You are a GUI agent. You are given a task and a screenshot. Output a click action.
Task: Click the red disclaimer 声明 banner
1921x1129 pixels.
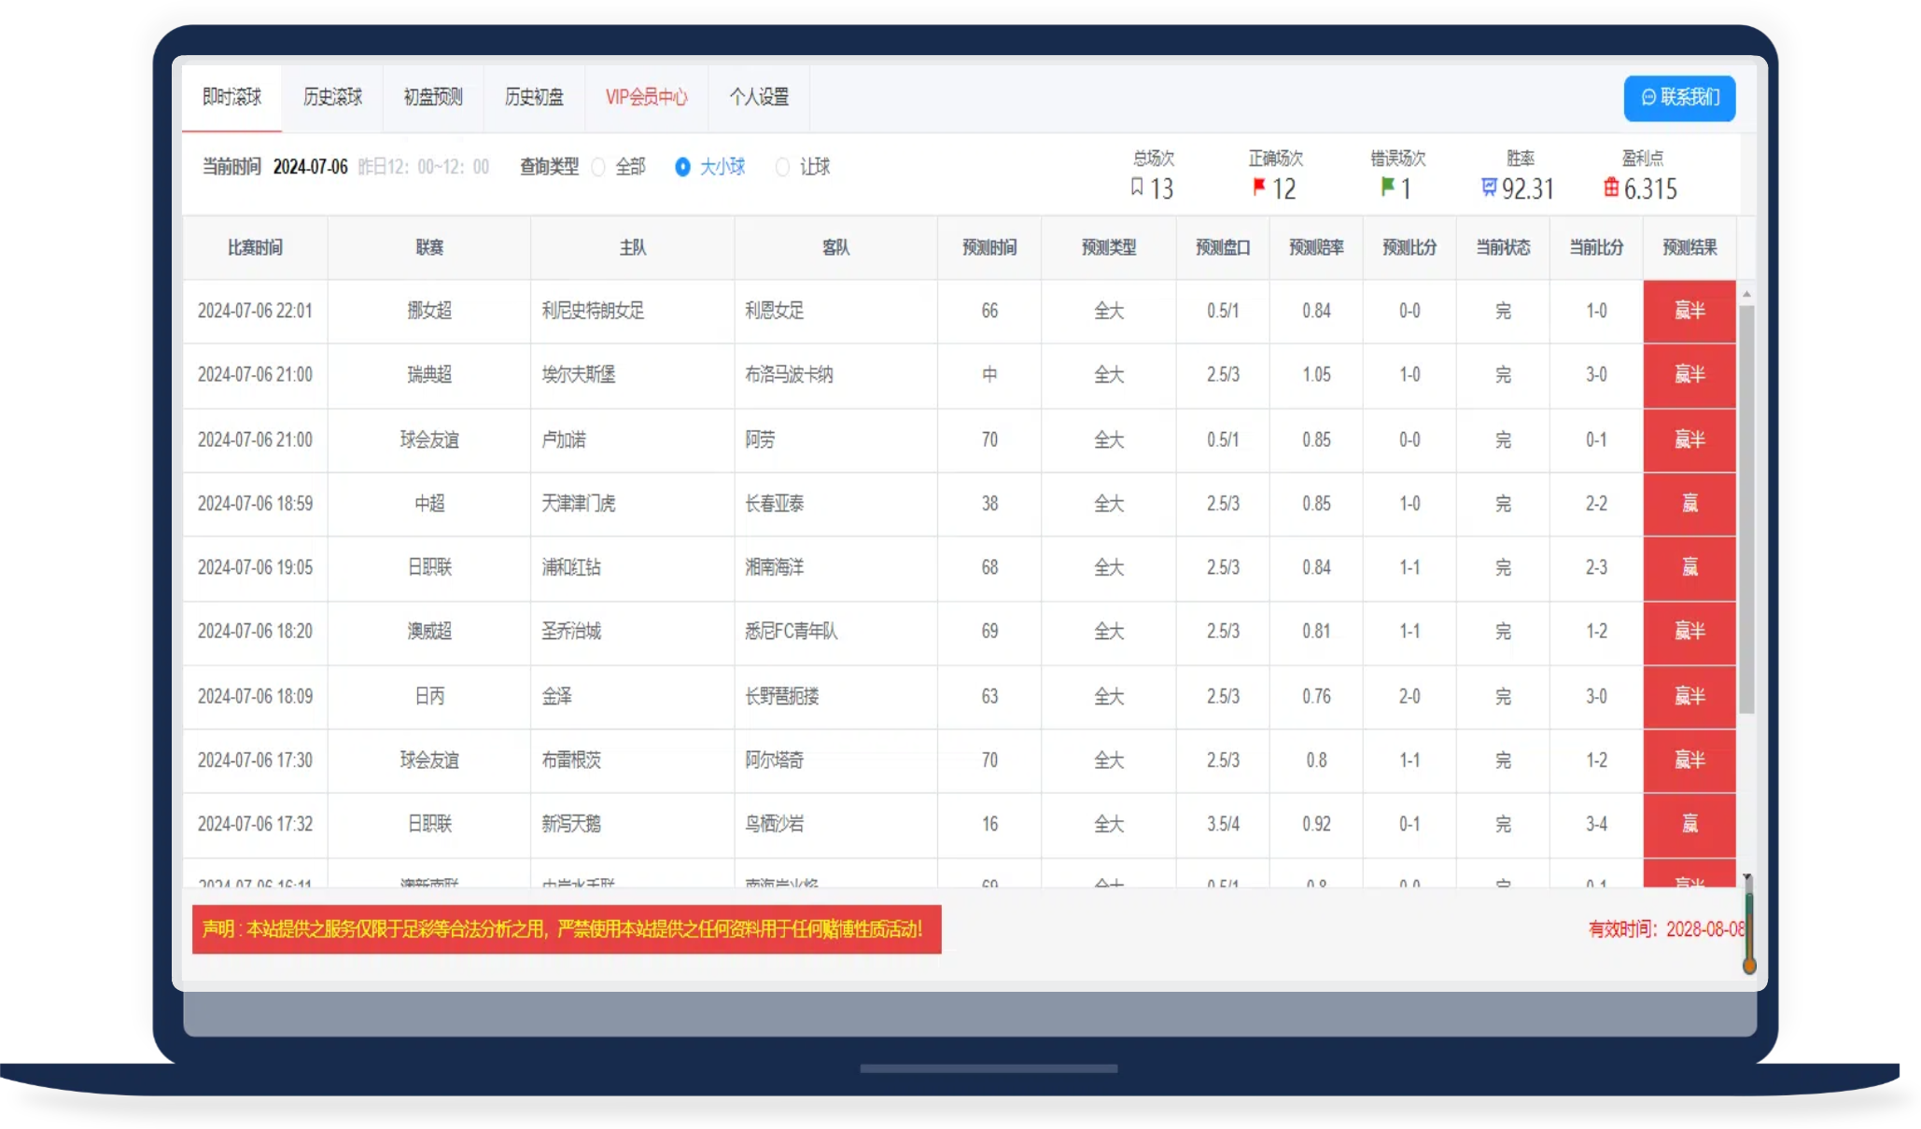567,929
